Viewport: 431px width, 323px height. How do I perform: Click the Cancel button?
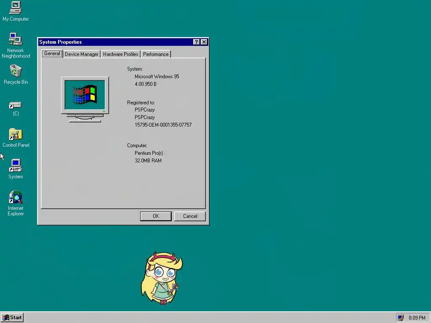[x=190, y=216]
